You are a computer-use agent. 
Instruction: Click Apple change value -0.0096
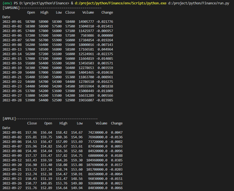point(116,151)
